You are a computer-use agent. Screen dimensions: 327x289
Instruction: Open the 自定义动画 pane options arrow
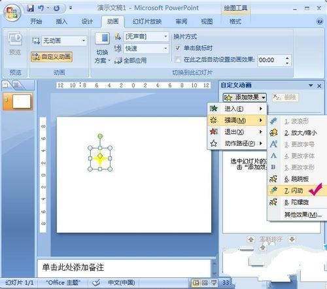point(311,86)
